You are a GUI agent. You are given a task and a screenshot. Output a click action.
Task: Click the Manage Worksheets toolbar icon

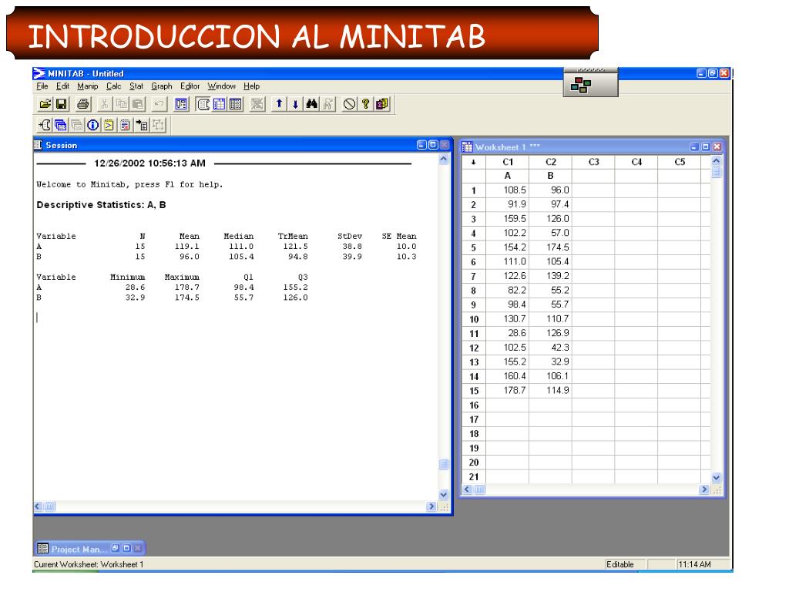tap(236, 104)
